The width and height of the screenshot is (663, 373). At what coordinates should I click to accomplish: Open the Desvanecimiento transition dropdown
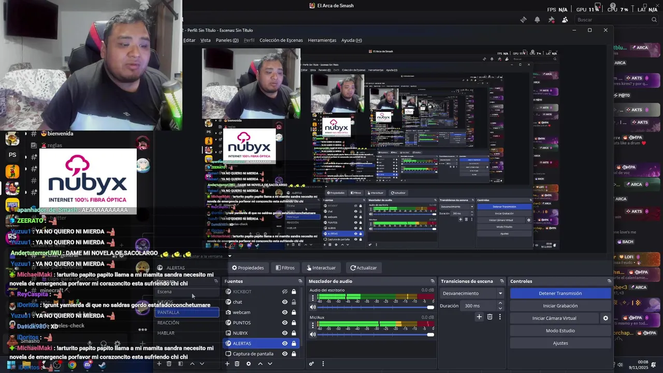pos(472,293)
